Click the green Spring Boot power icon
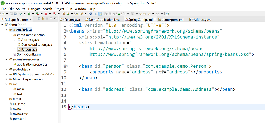 tap(119, 14)
